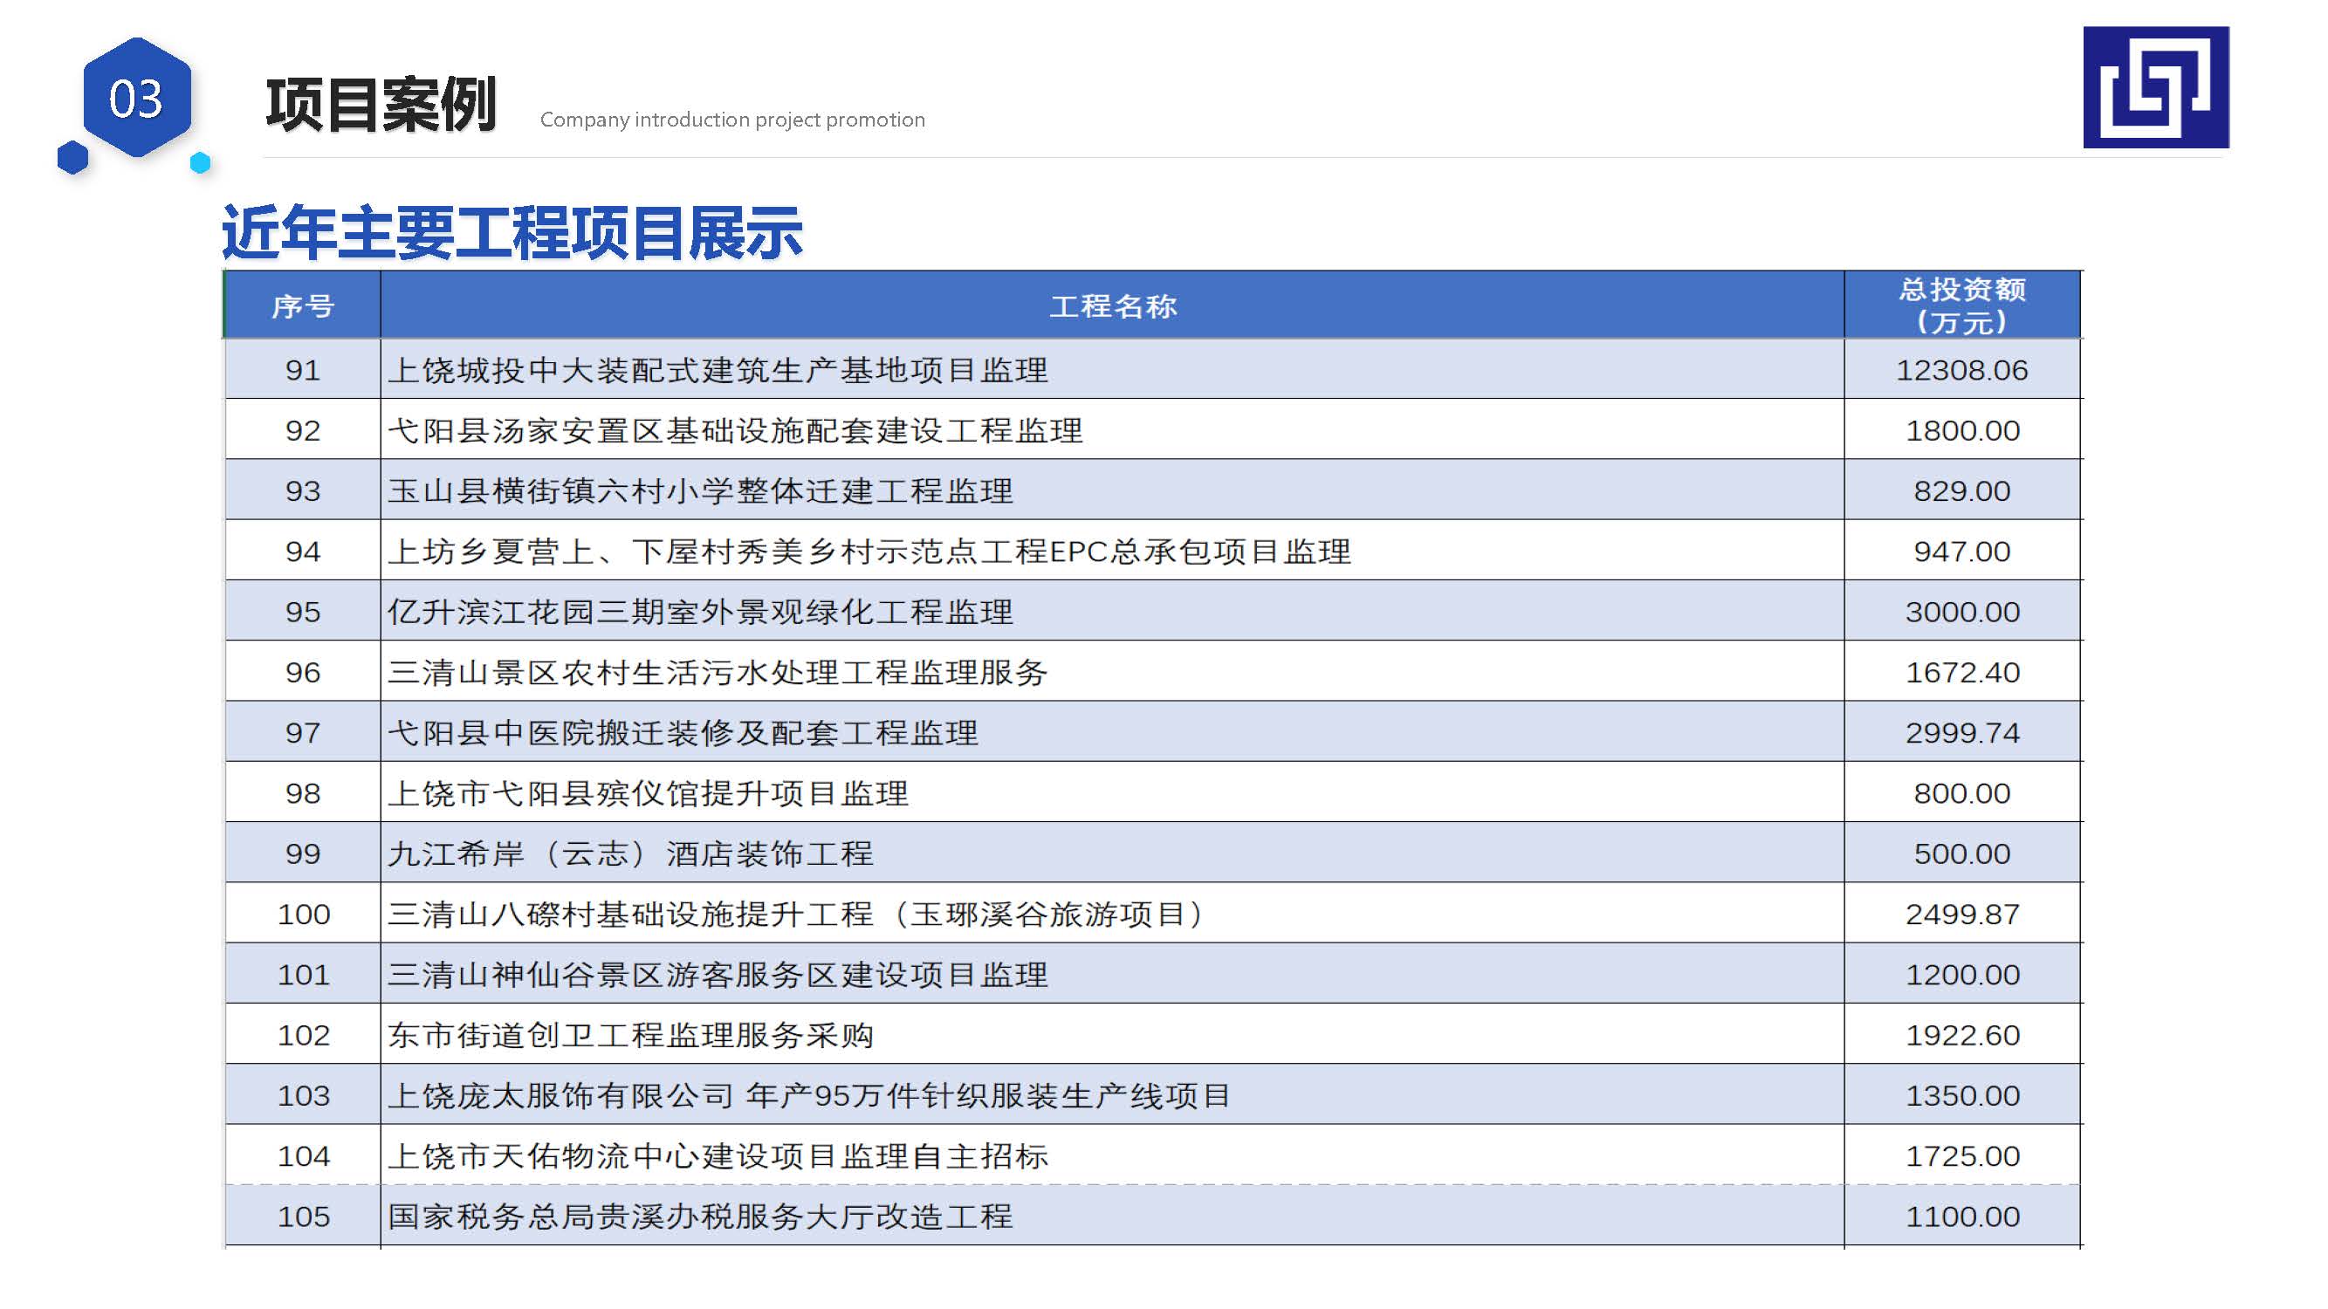
Task: Click the title 近年主要工程项目展示
Action: point(512,232)
